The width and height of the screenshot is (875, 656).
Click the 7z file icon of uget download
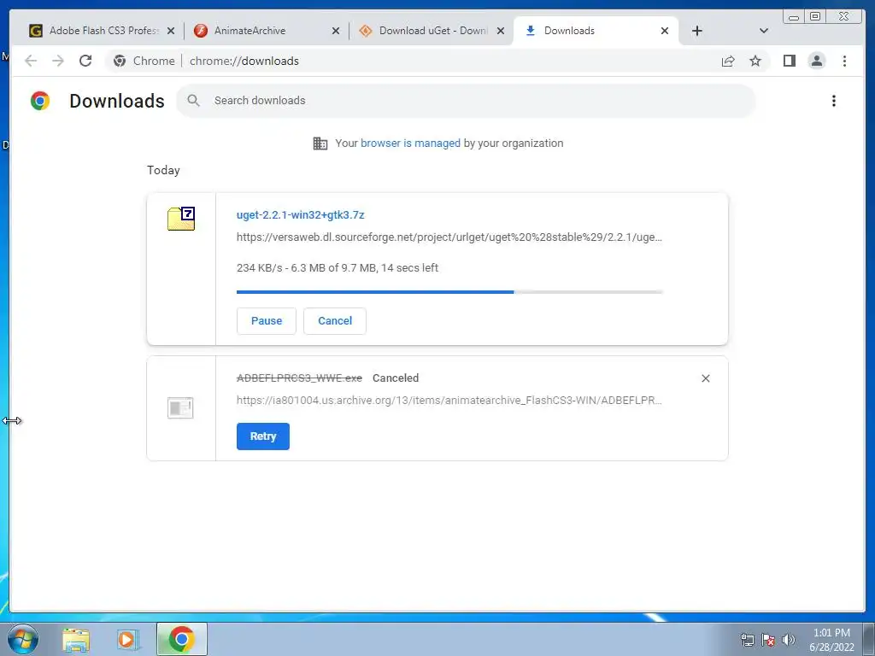click(181, 218)
